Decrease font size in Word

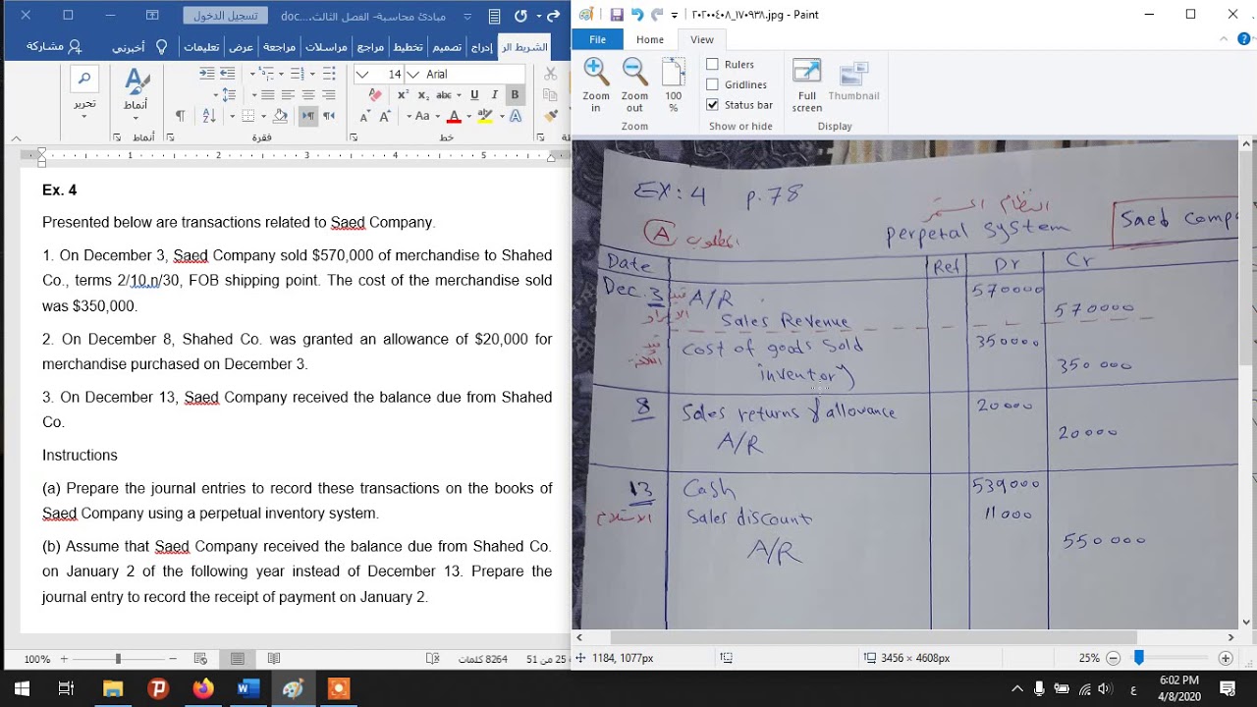(364, 116)
